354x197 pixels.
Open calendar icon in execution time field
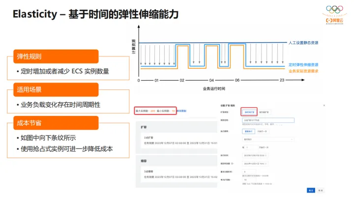click(265, 155)
